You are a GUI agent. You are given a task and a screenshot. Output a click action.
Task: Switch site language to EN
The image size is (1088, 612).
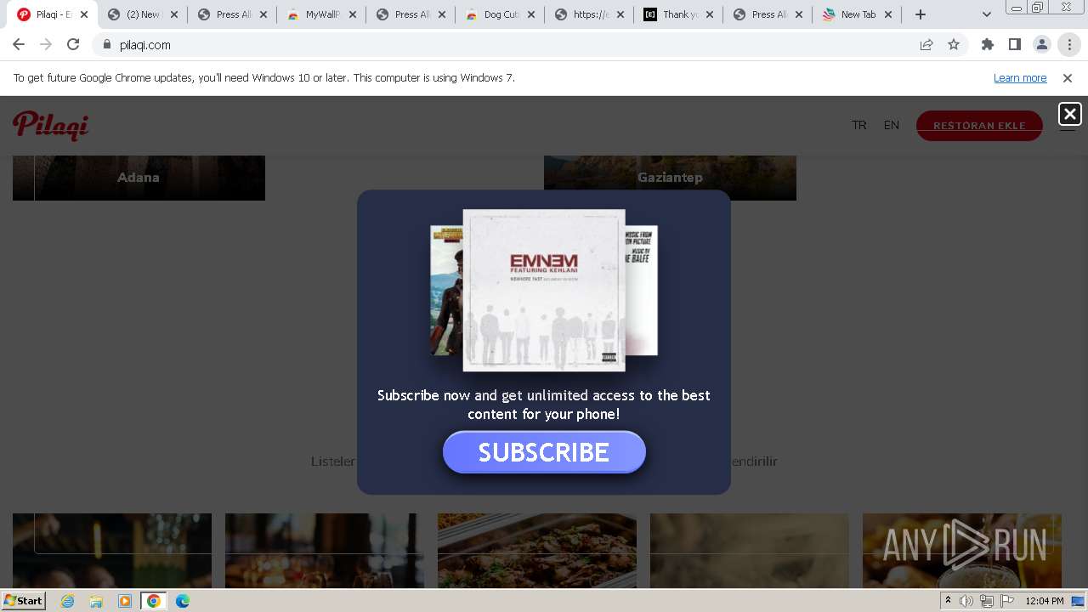[891, 125]
